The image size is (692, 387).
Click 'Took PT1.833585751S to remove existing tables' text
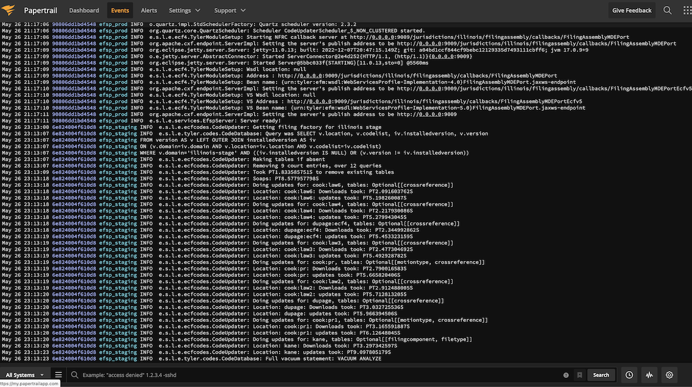point(323,172)
